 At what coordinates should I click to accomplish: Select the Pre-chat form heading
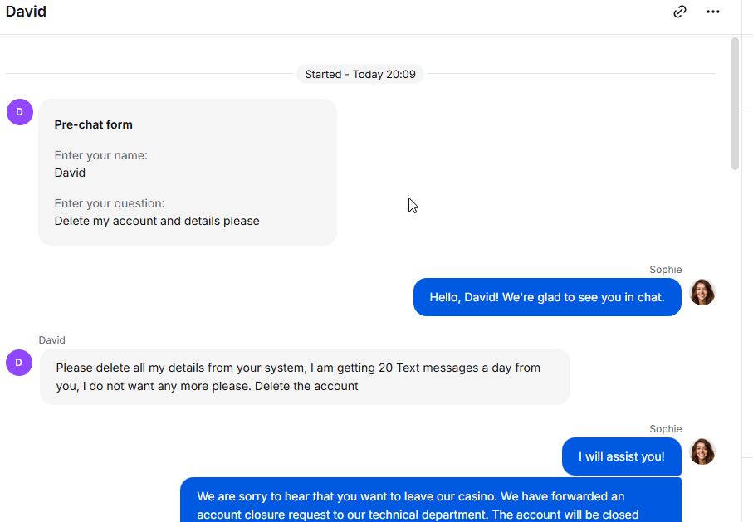(93, 124)
